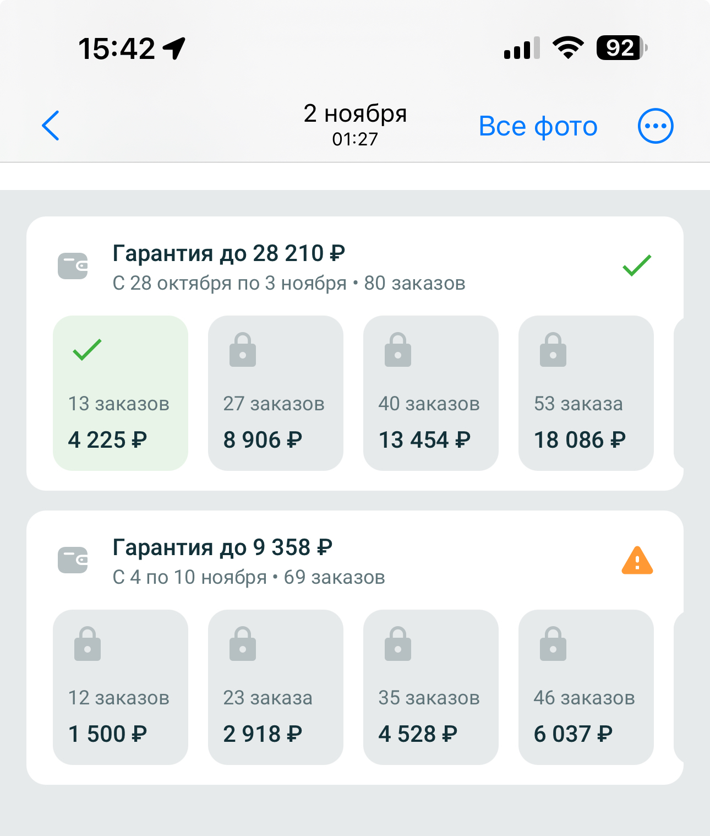Select the 35 заказов 4 528 ₽ tile
Image resolution: width=710 pixels, height=836 pixels.
tap(431, 687)
